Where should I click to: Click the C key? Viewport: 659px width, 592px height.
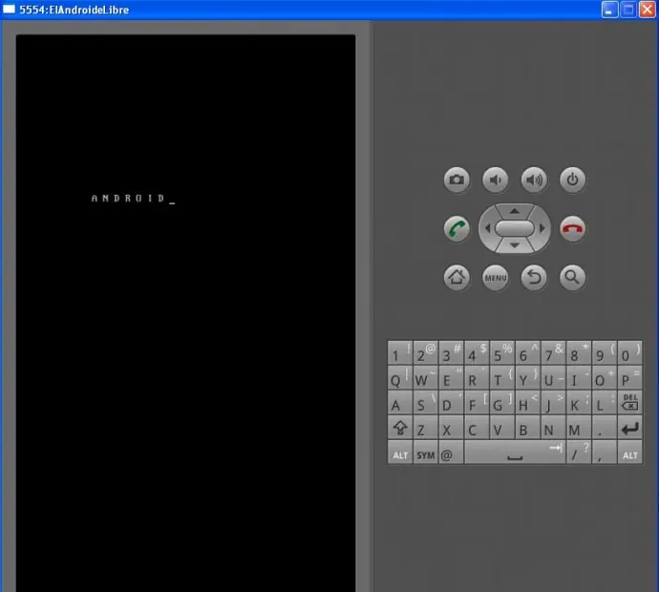click(x=477, y=428)
